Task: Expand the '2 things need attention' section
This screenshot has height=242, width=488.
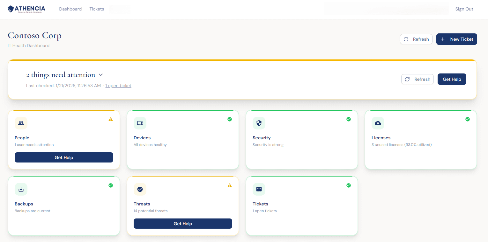Action: [101, 75]
